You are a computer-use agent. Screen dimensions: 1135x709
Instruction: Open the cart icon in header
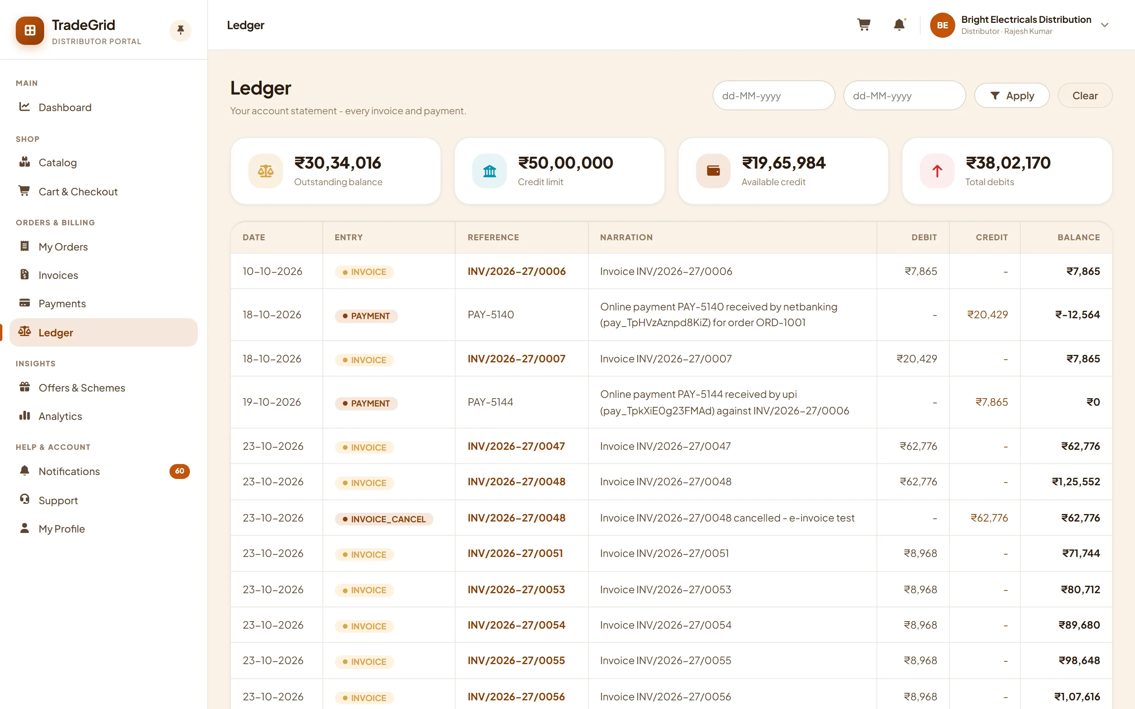coord(863,25)
